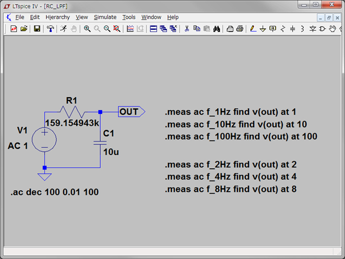The image size is (345, 259).
Task: Place a ground symbol from the toolbar
Action: (x=263, y=29)
